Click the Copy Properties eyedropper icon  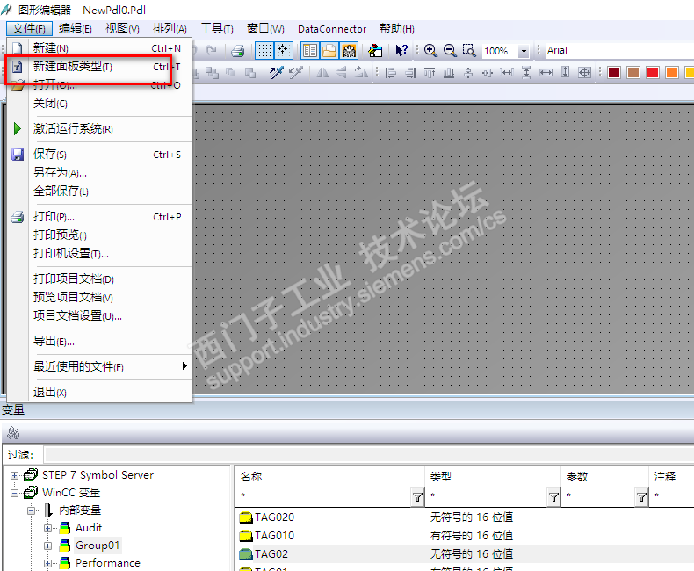pos(277,72)
